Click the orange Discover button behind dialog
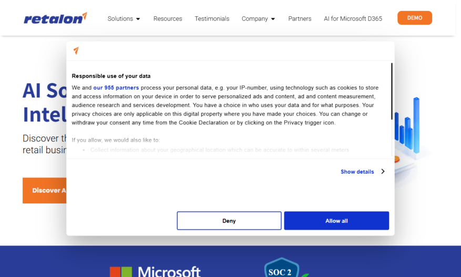Screen dimensions: 461x277 [44, 190]
